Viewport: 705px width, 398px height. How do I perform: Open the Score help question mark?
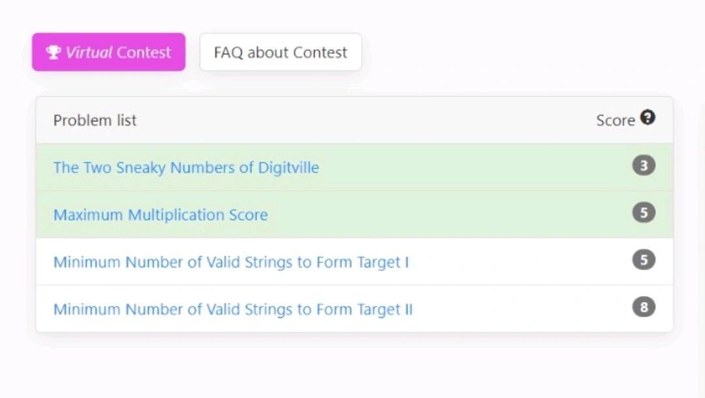pyautogui.click(x=648, y=117)
